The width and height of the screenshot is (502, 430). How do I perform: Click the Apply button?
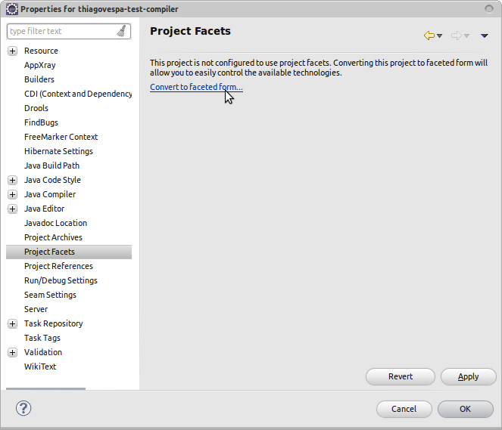tap(469, 376)
